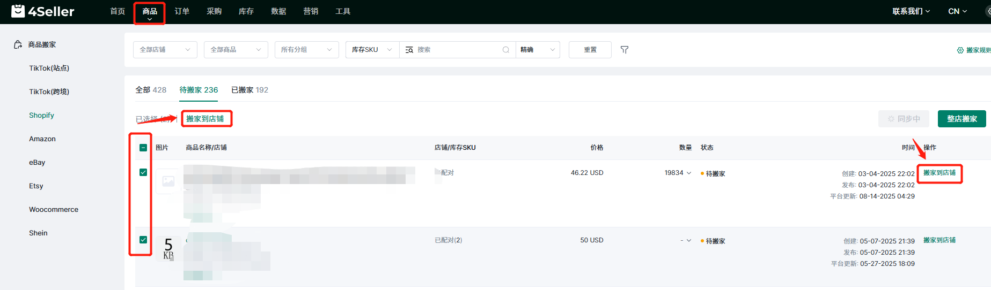Click the 重置 reset button
This screenshot has height=290, width=991.
coord(590,50)
